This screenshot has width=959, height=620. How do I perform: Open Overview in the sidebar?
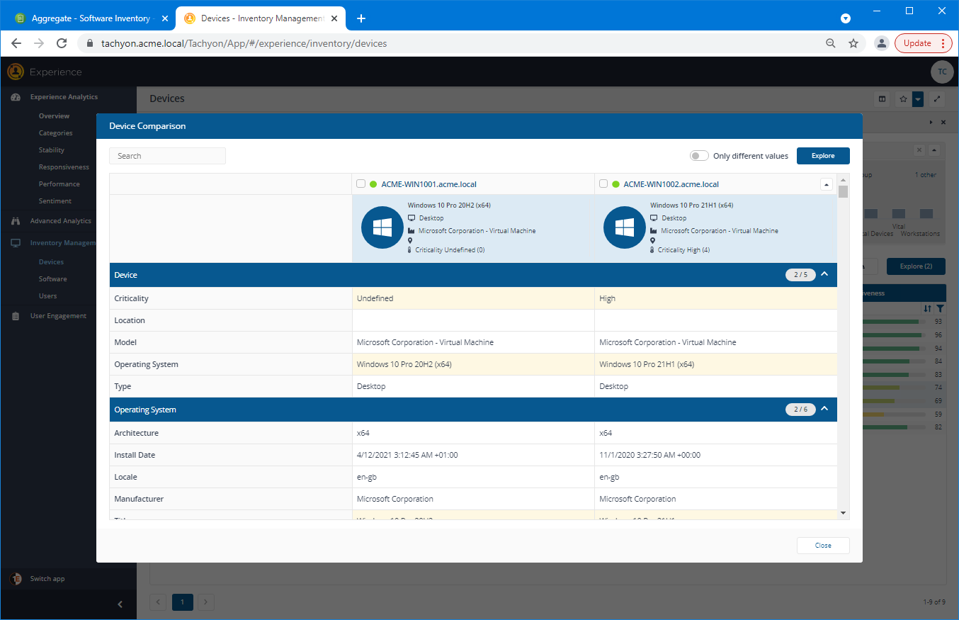click(x=54, y=116)
